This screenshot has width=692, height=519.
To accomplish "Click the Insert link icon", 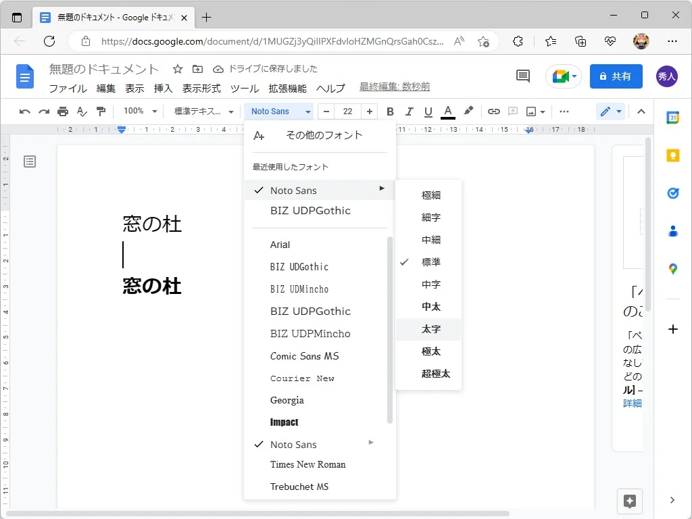I will tap(494, 112).
